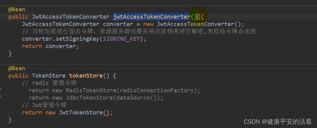
Task: Click the 'public' keyword on the TokenStore line
Action: [18, 76]
